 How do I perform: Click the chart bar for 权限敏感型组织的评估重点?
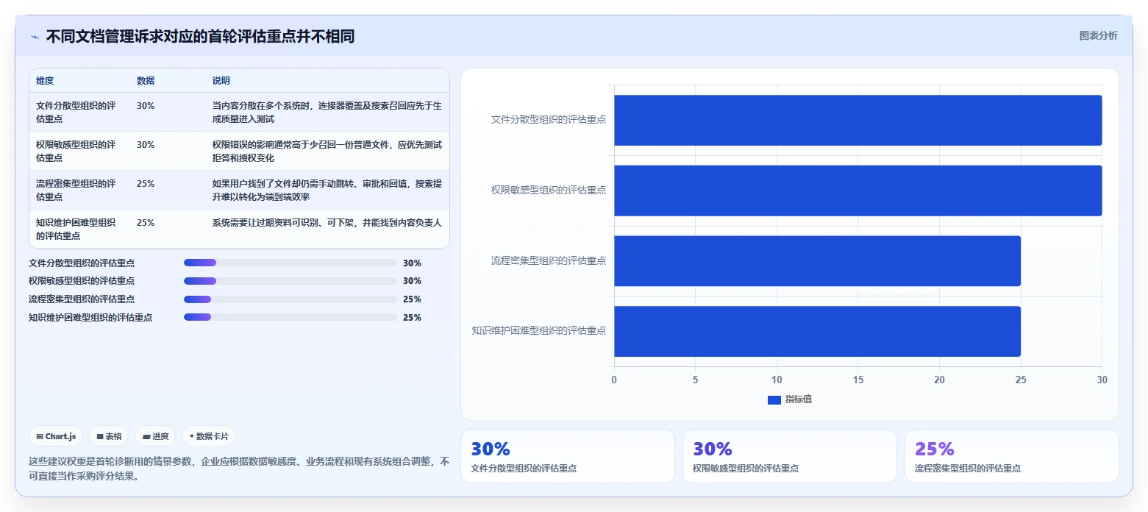tap(858, 191)
